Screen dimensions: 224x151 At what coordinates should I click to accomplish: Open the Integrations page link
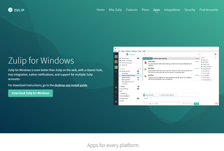[x=172, y=10]
